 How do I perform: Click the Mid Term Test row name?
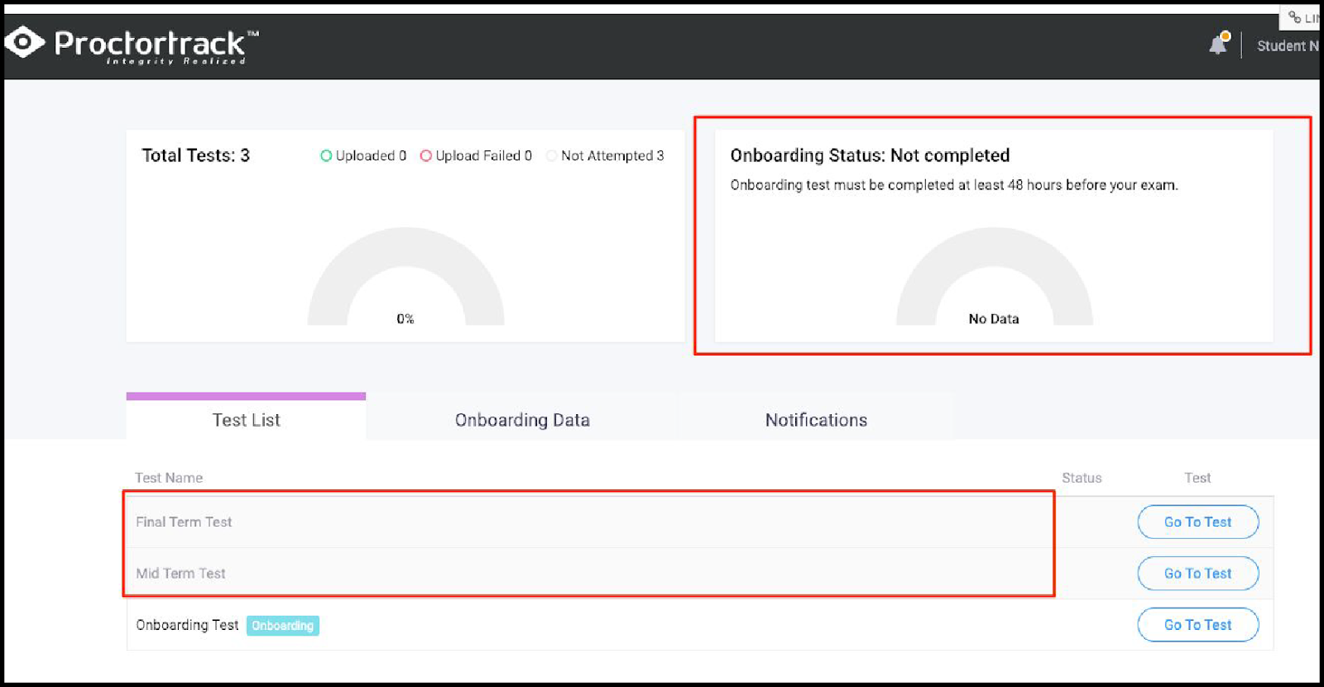click(180, 573)
